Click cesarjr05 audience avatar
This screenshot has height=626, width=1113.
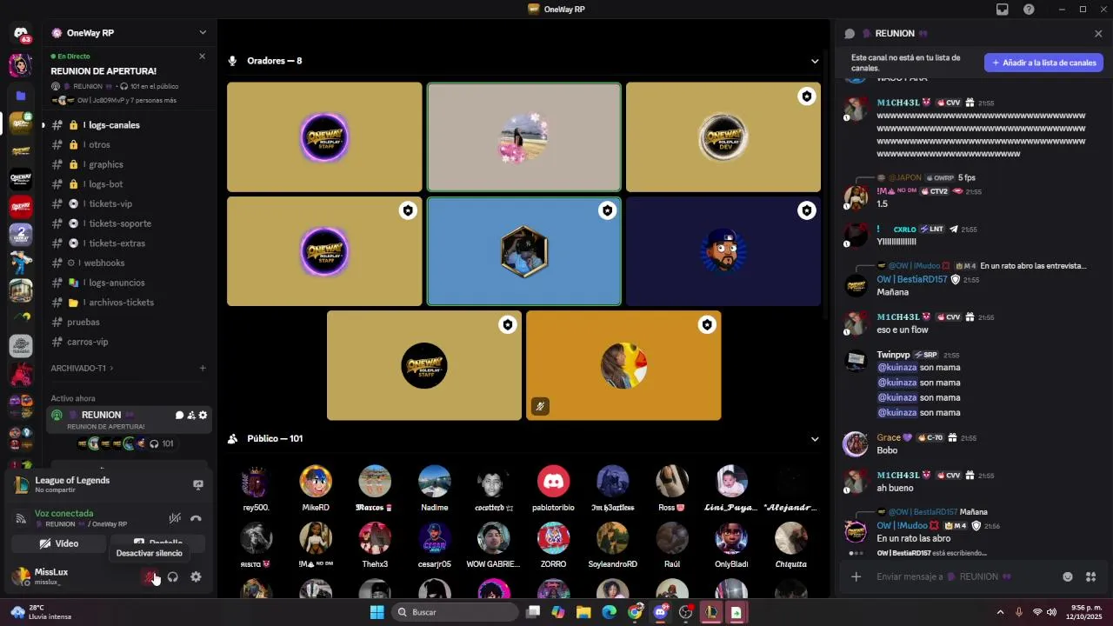(x=434, y=538)
